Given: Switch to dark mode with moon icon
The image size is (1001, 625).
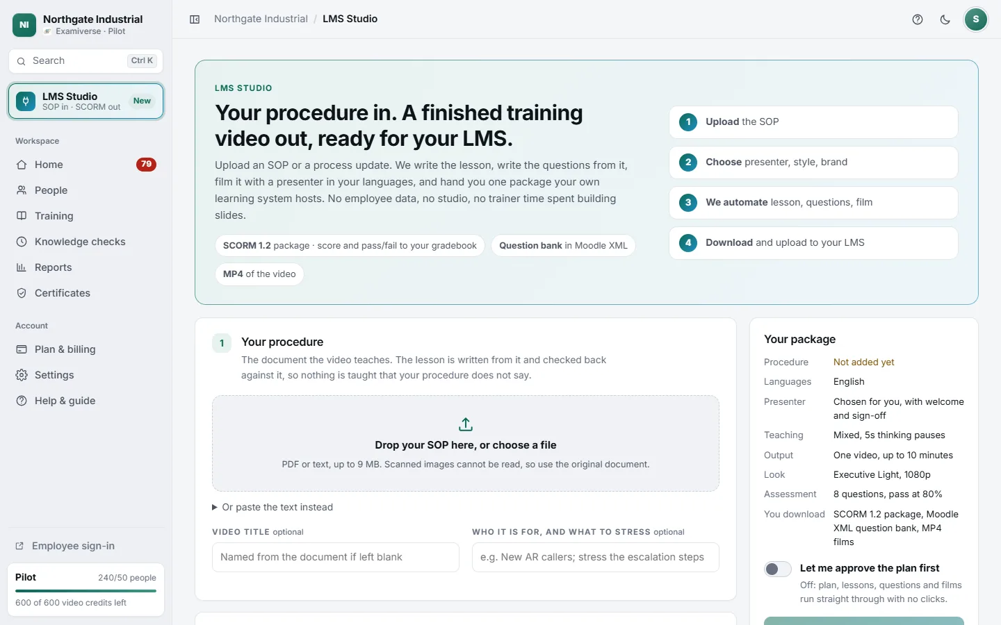Looking at the screenshot, I should pos(945,19).
